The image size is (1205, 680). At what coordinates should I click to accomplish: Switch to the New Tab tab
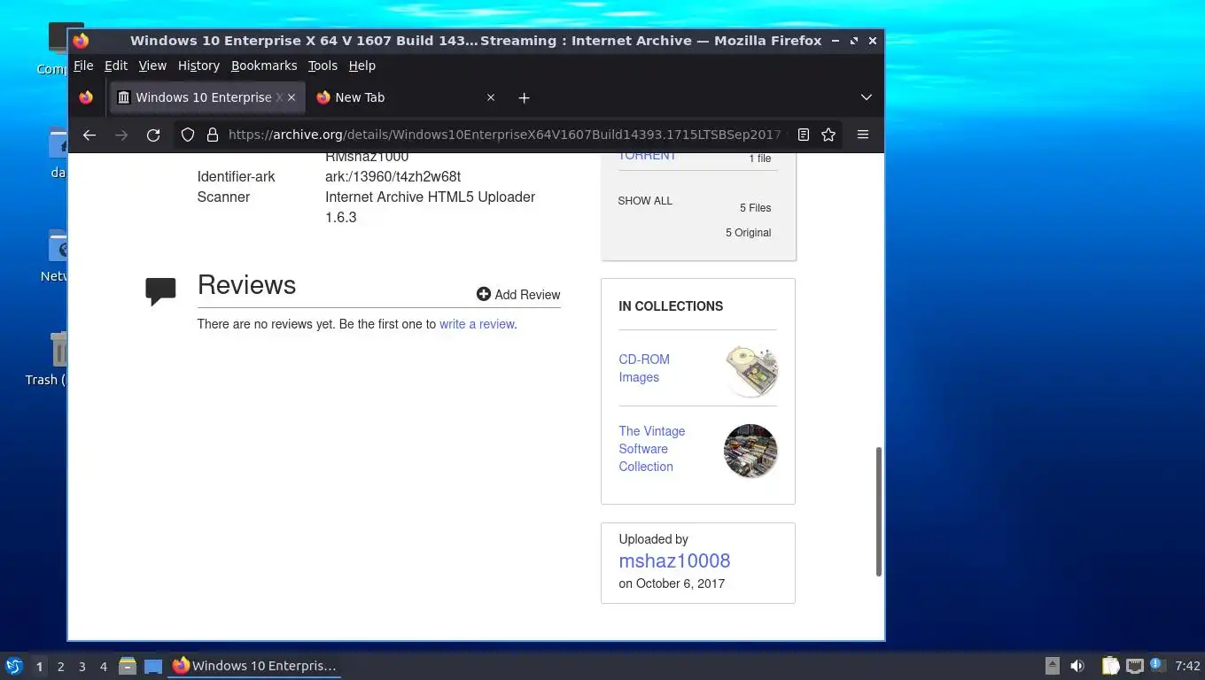404,97
